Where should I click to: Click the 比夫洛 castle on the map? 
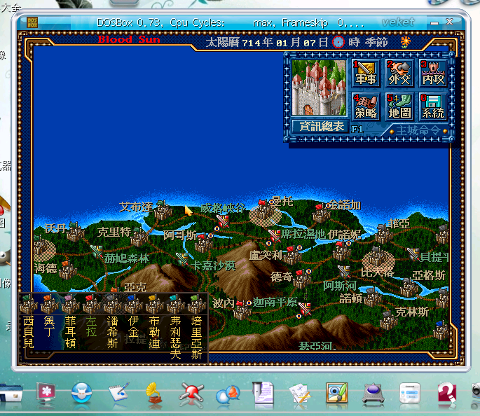click(x=378, y=258)
